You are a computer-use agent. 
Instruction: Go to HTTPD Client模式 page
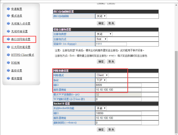click(22, 55)
